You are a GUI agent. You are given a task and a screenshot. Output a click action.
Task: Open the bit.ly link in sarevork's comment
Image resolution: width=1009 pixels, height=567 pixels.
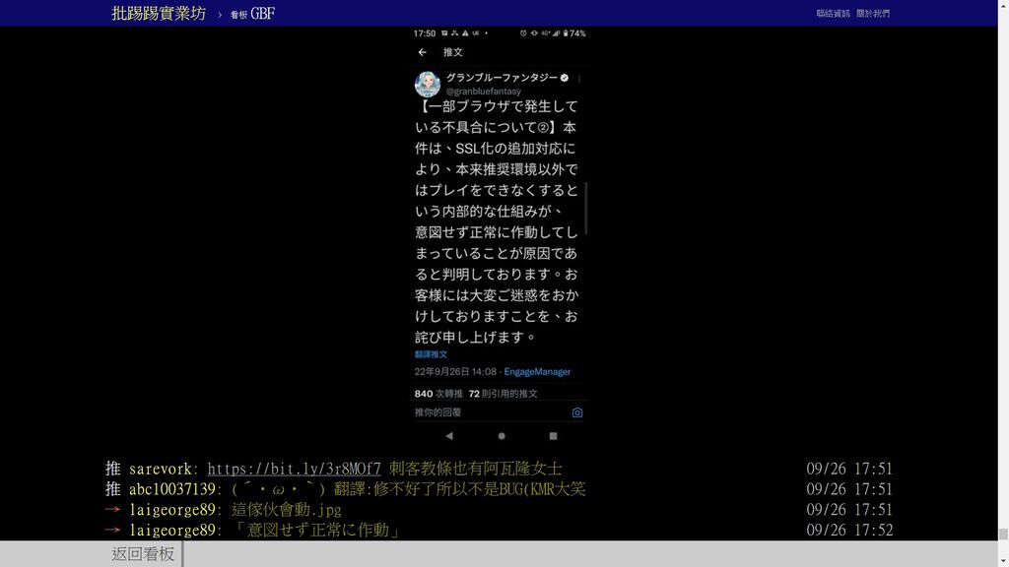294,469
